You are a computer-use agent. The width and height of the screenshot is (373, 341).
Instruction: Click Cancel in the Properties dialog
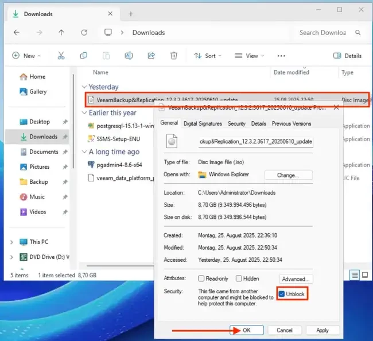pyautogui.click(x=285, y=330)
